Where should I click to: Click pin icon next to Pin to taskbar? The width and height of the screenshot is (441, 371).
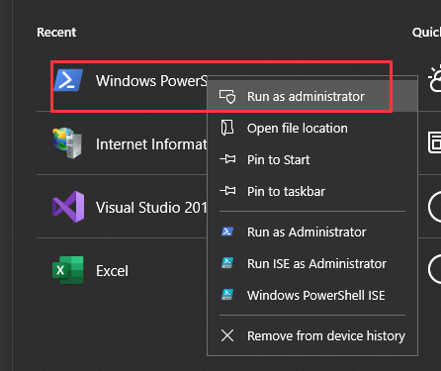(227, 191)
